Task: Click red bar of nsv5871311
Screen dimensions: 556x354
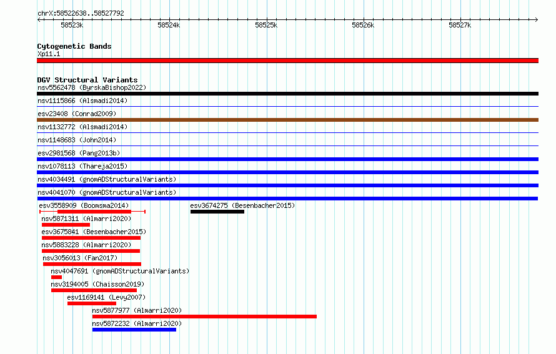Action: [66, 225]
